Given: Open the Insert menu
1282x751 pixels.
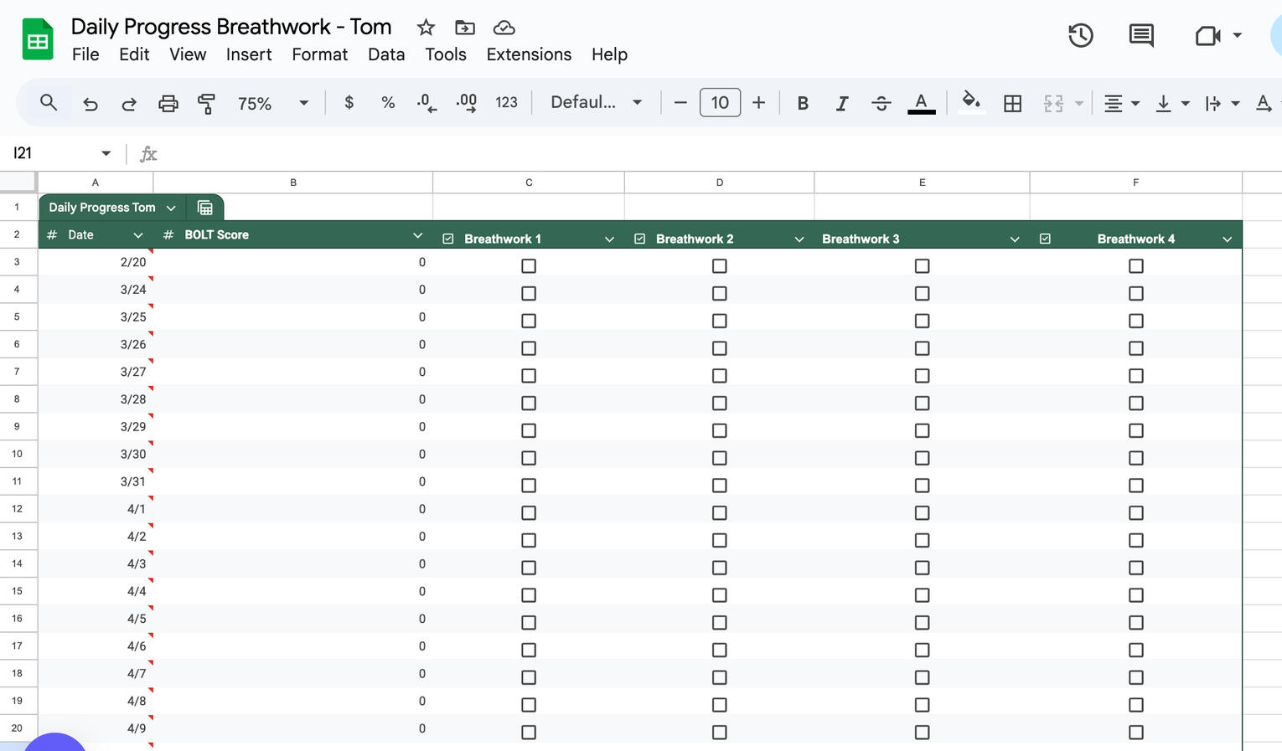Looking at the screenshot, I should (x=249, y=54).
